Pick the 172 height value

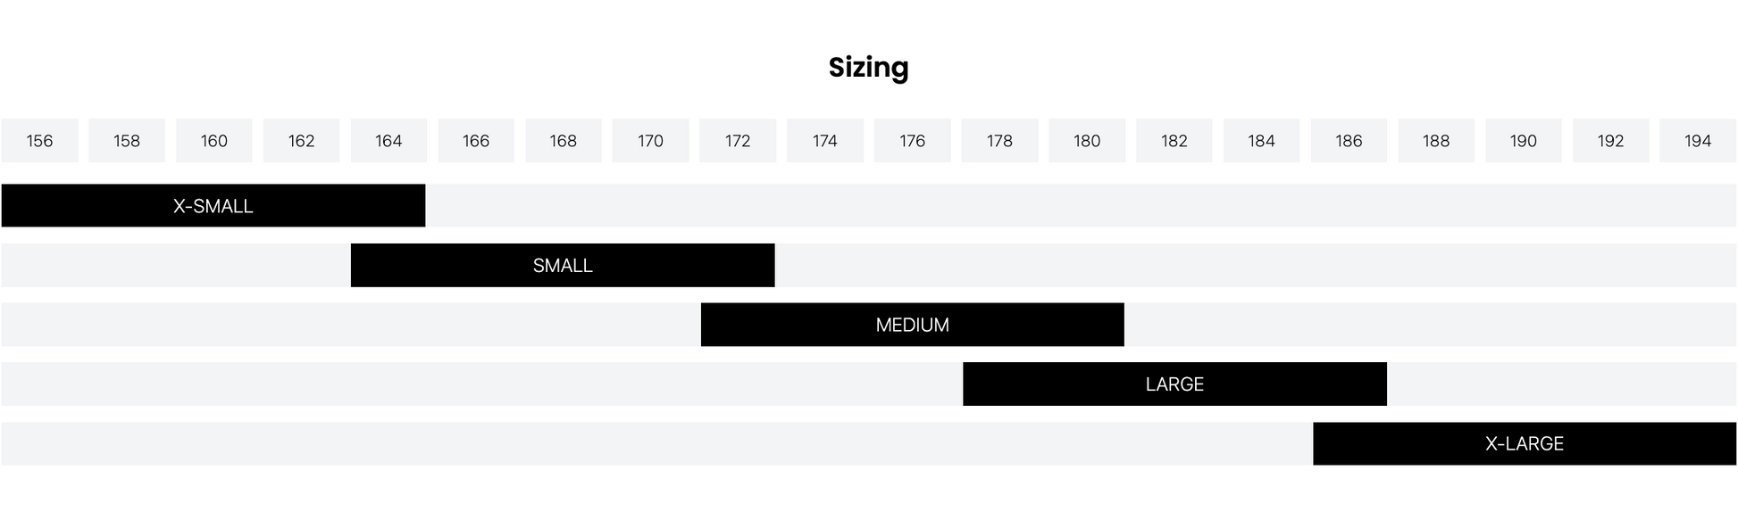(x=738, y=141)
